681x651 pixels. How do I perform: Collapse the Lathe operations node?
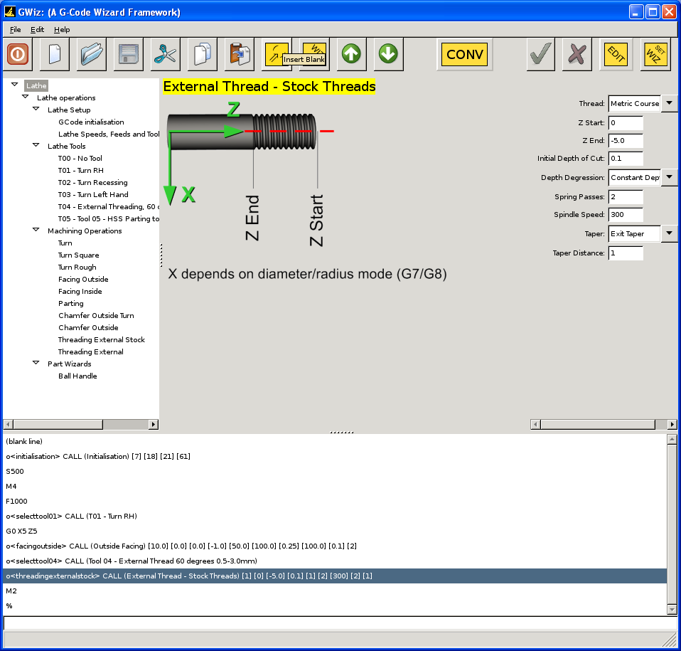26,97
